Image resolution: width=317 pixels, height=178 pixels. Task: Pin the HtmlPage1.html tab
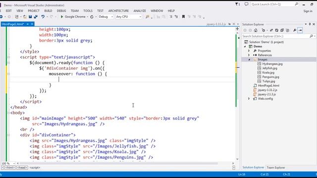point(28,24)
